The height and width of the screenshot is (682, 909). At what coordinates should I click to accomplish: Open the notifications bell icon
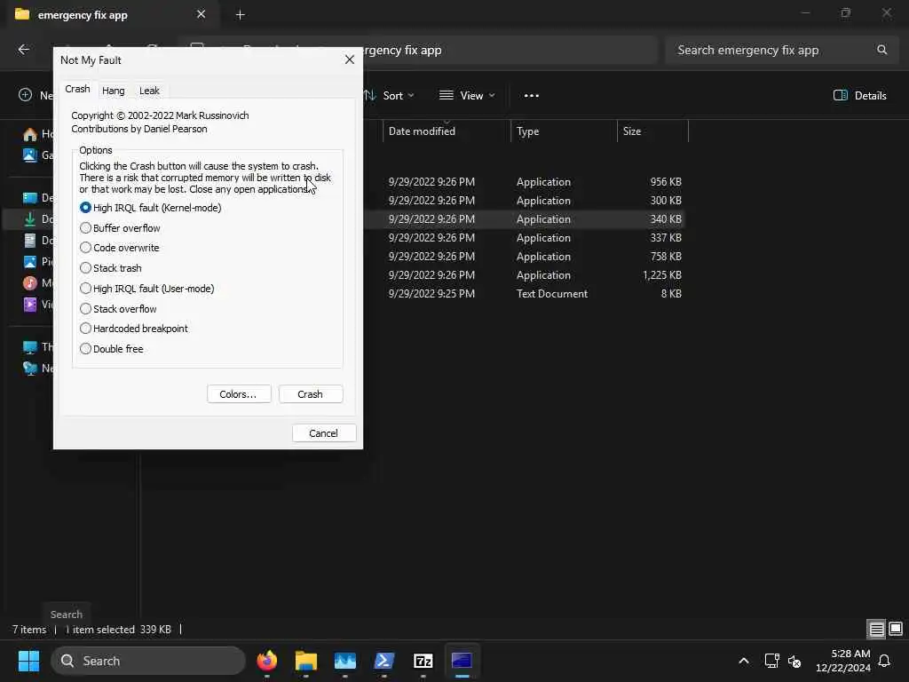tap(884, 661)
